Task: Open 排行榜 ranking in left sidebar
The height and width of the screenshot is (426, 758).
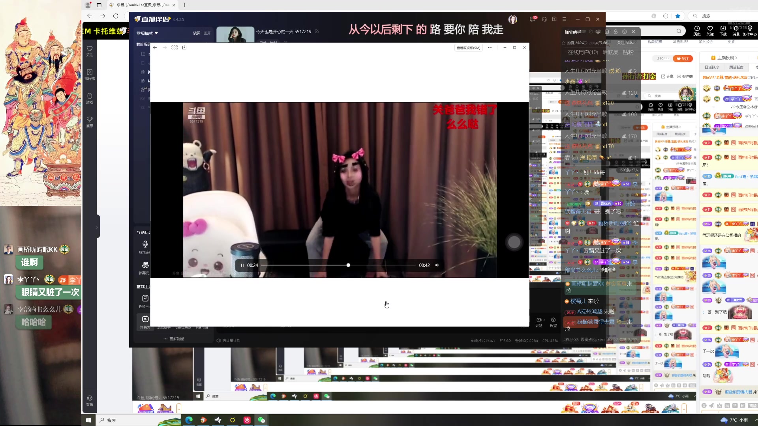Action: pos(90,75)
